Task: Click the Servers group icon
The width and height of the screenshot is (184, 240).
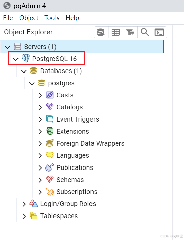Action: click(17, 47)
